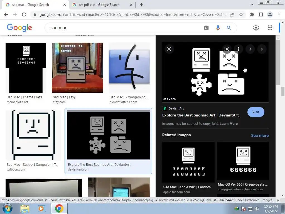This screenshot has width=285, height=214.
Task: Open the Google apps grid
Action: 270,28
